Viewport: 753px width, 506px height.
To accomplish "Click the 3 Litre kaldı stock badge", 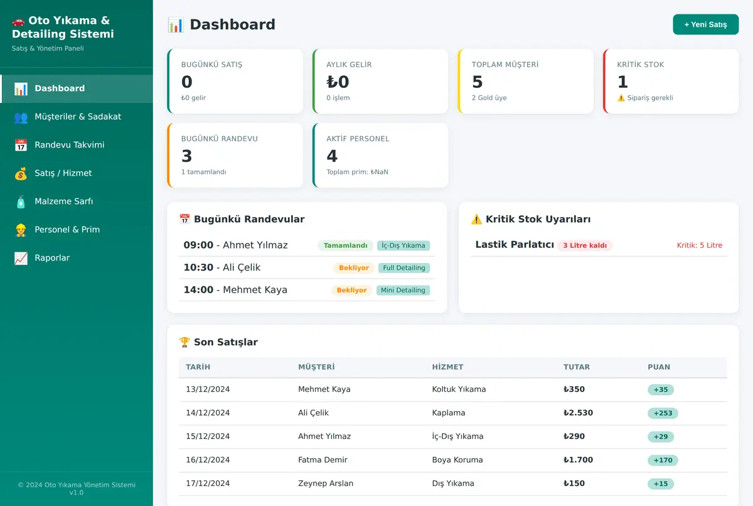I will coord(585,245).
